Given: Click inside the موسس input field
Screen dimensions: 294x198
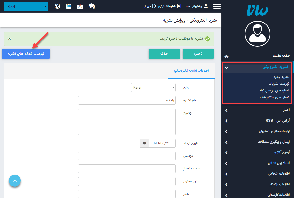Looking at the screenshot, I should [x=127, y=156].
